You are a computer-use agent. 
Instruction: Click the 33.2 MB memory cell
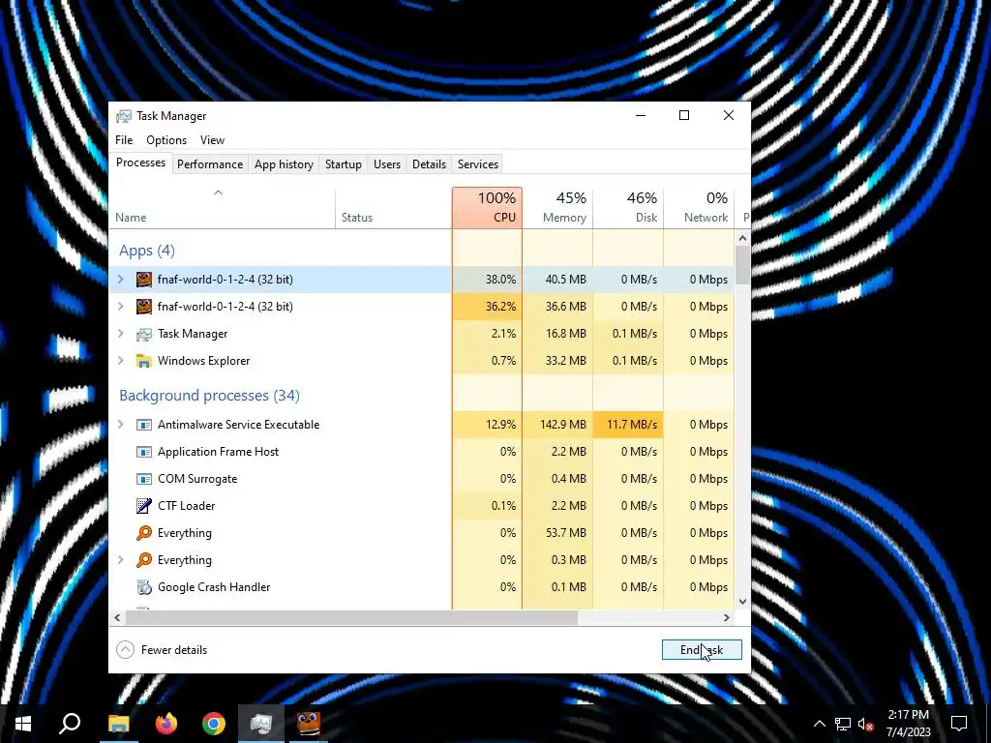[x=557, y=361]
